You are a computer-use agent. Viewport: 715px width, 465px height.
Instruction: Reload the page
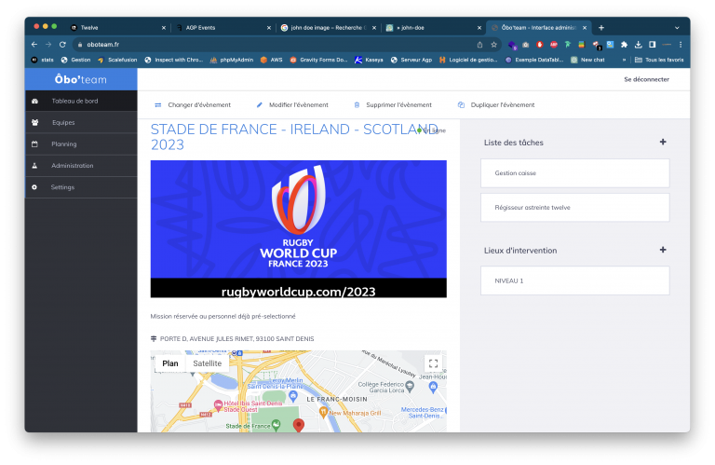62,45
